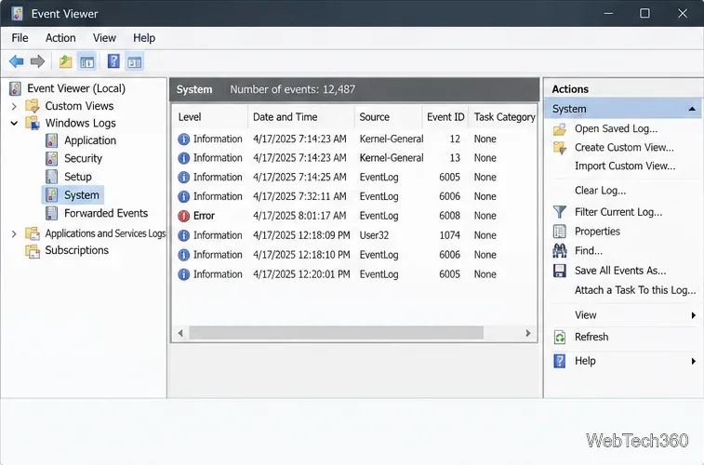Click the Up One Level folder icon
This screenshot has height=465, width=704.
(65, 61)
